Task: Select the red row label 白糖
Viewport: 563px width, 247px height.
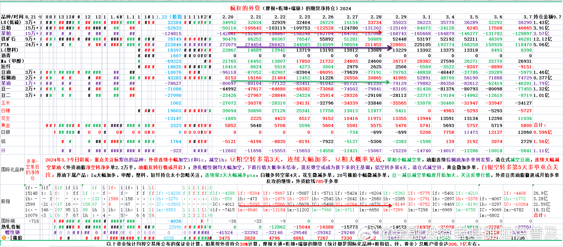Action: [x=6, y=111]
